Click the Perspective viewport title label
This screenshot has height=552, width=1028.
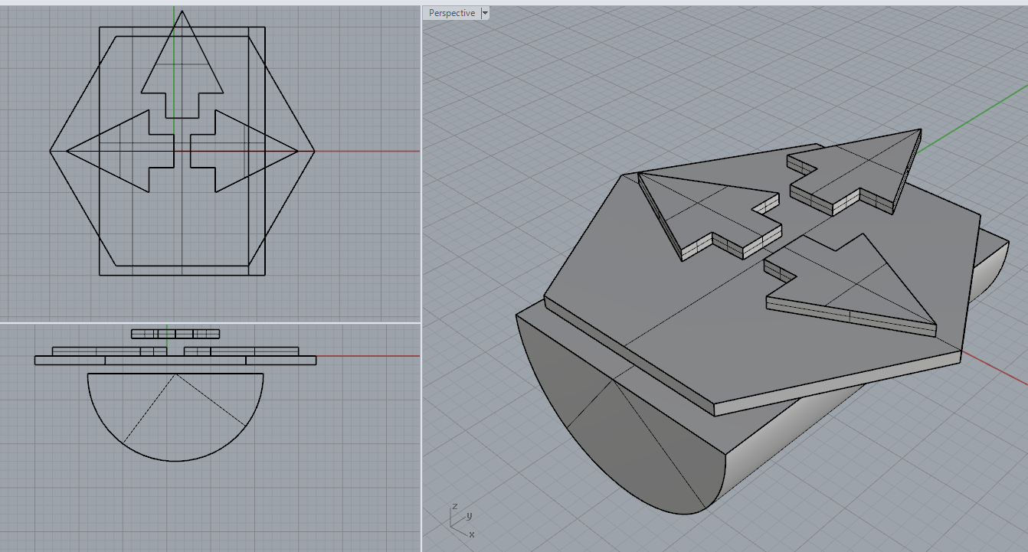point(451,13)
